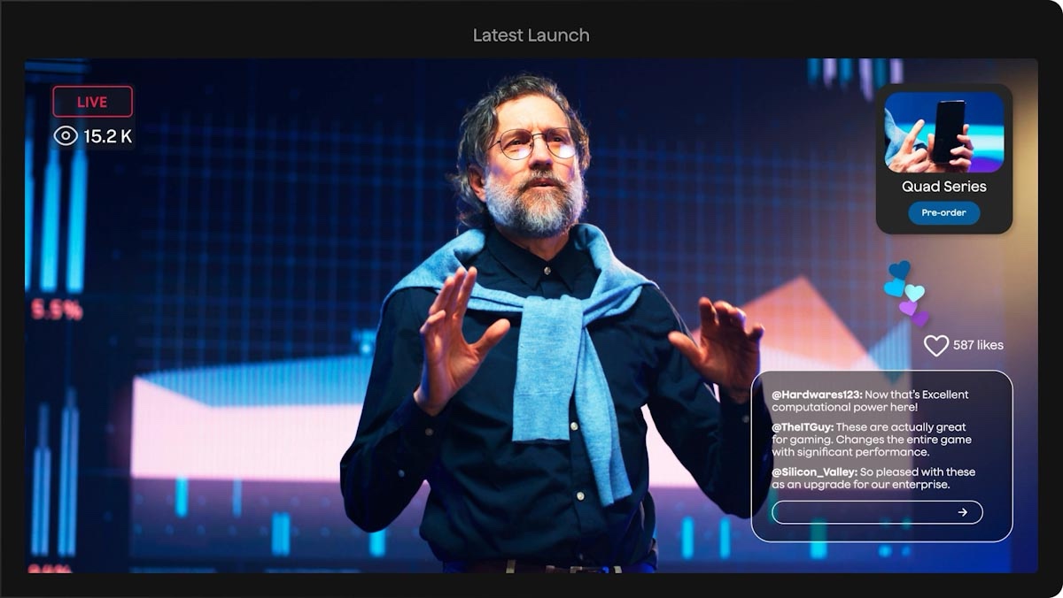Click the 15.2 K viewer count
Screen dimensions: 1063x598
(x=108, y=136)
